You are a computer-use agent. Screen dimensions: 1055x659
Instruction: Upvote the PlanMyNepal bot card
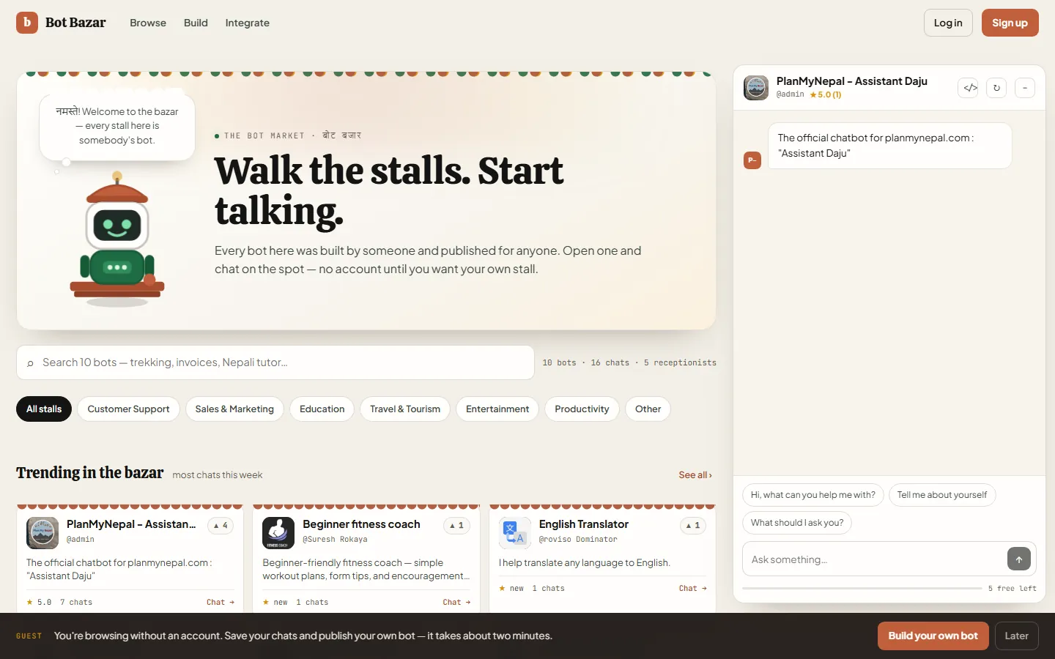pos(221,525)
